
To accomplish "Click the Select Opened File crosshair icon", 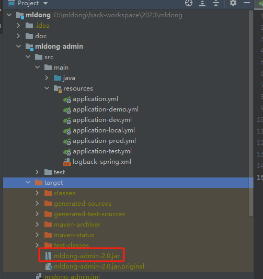I will (189, 3).
